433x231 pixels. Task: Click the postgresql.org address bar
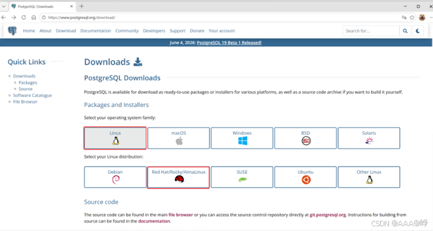[x=221, y=17]
